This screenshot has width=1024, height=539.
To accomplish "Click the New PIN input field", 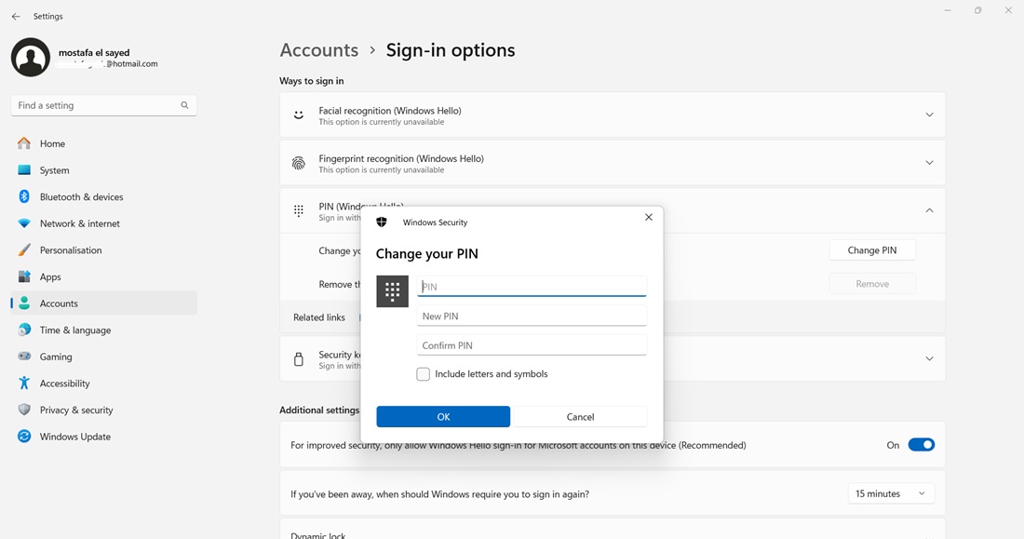I will pos(531,317).
